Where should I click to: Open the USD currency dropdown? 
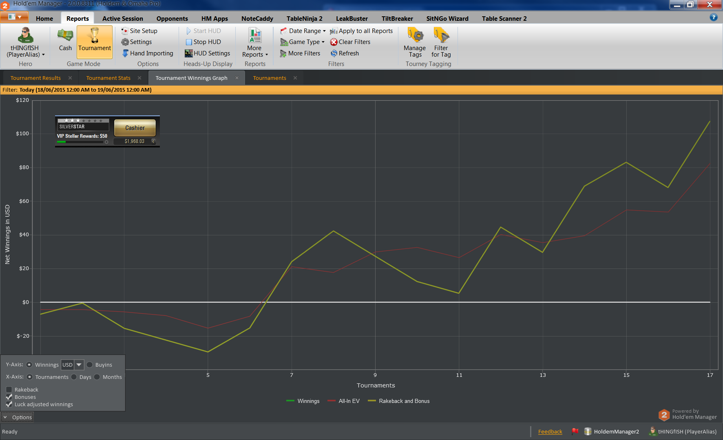(79, 365)
